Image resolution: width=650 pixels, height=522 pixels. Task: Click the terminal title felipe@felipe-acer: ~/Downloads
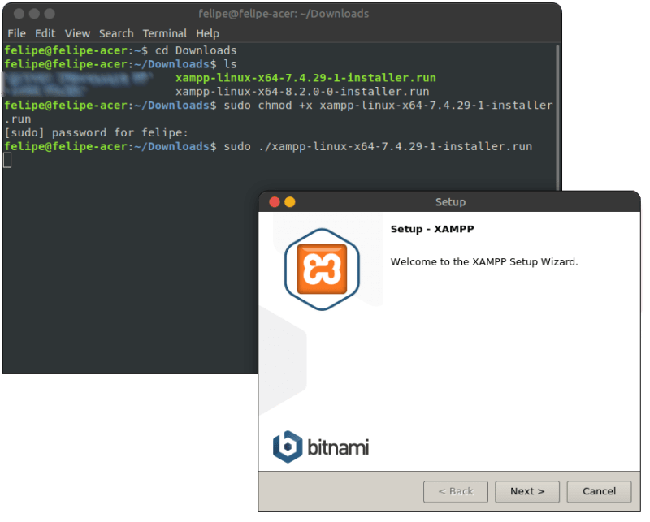[284, 14]
